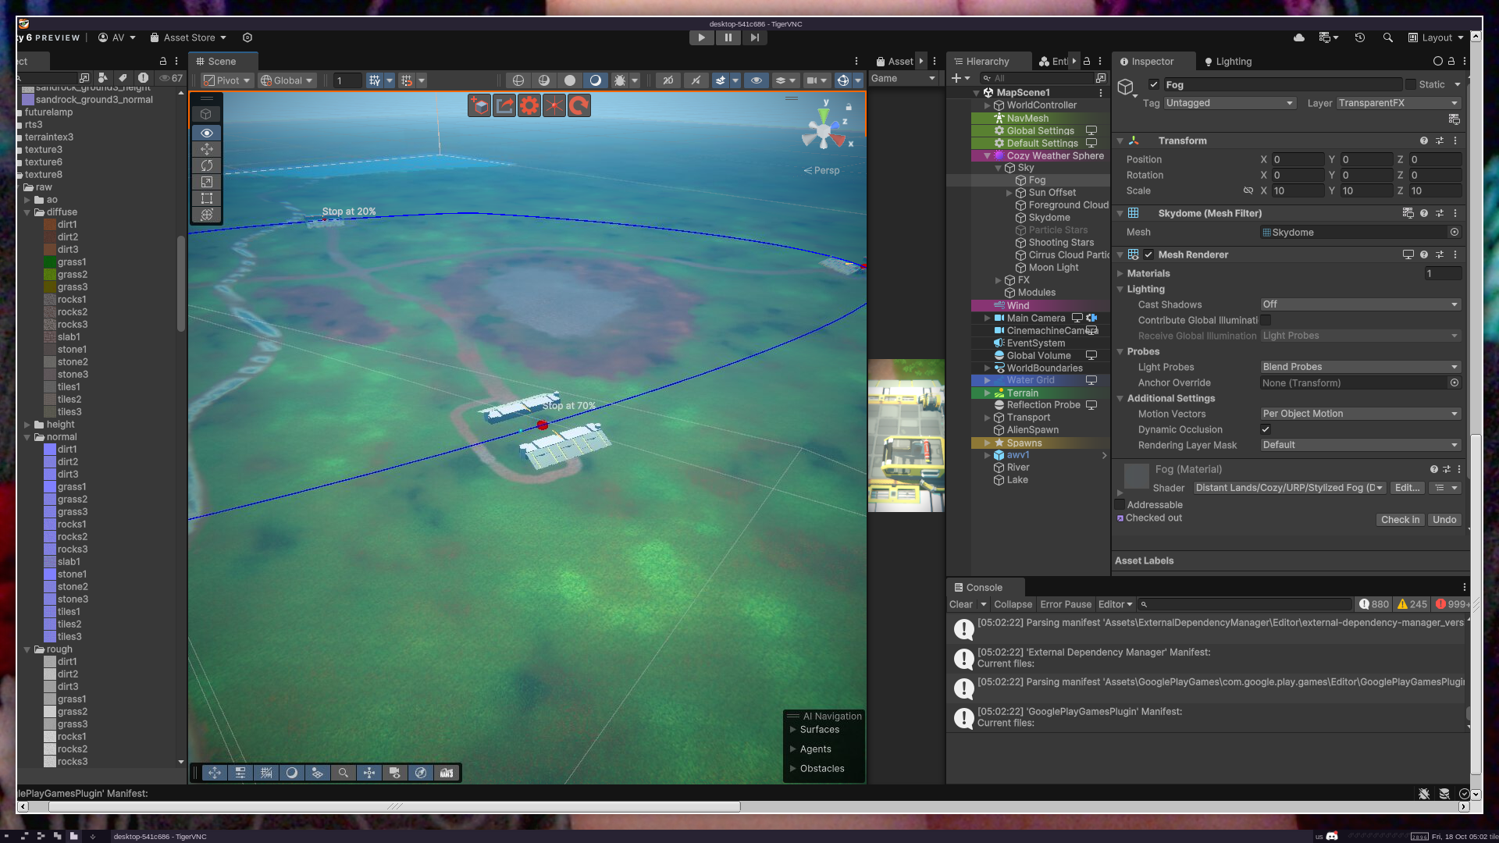The image size is (1499, 843).
Task: Enable the Static checkbox
Action: (x=1411, y=84)
